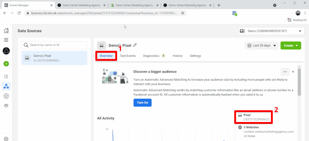Click the pencil icon to rename Demo's Pixel
The image size is (309, 141).
click(135, 45)
